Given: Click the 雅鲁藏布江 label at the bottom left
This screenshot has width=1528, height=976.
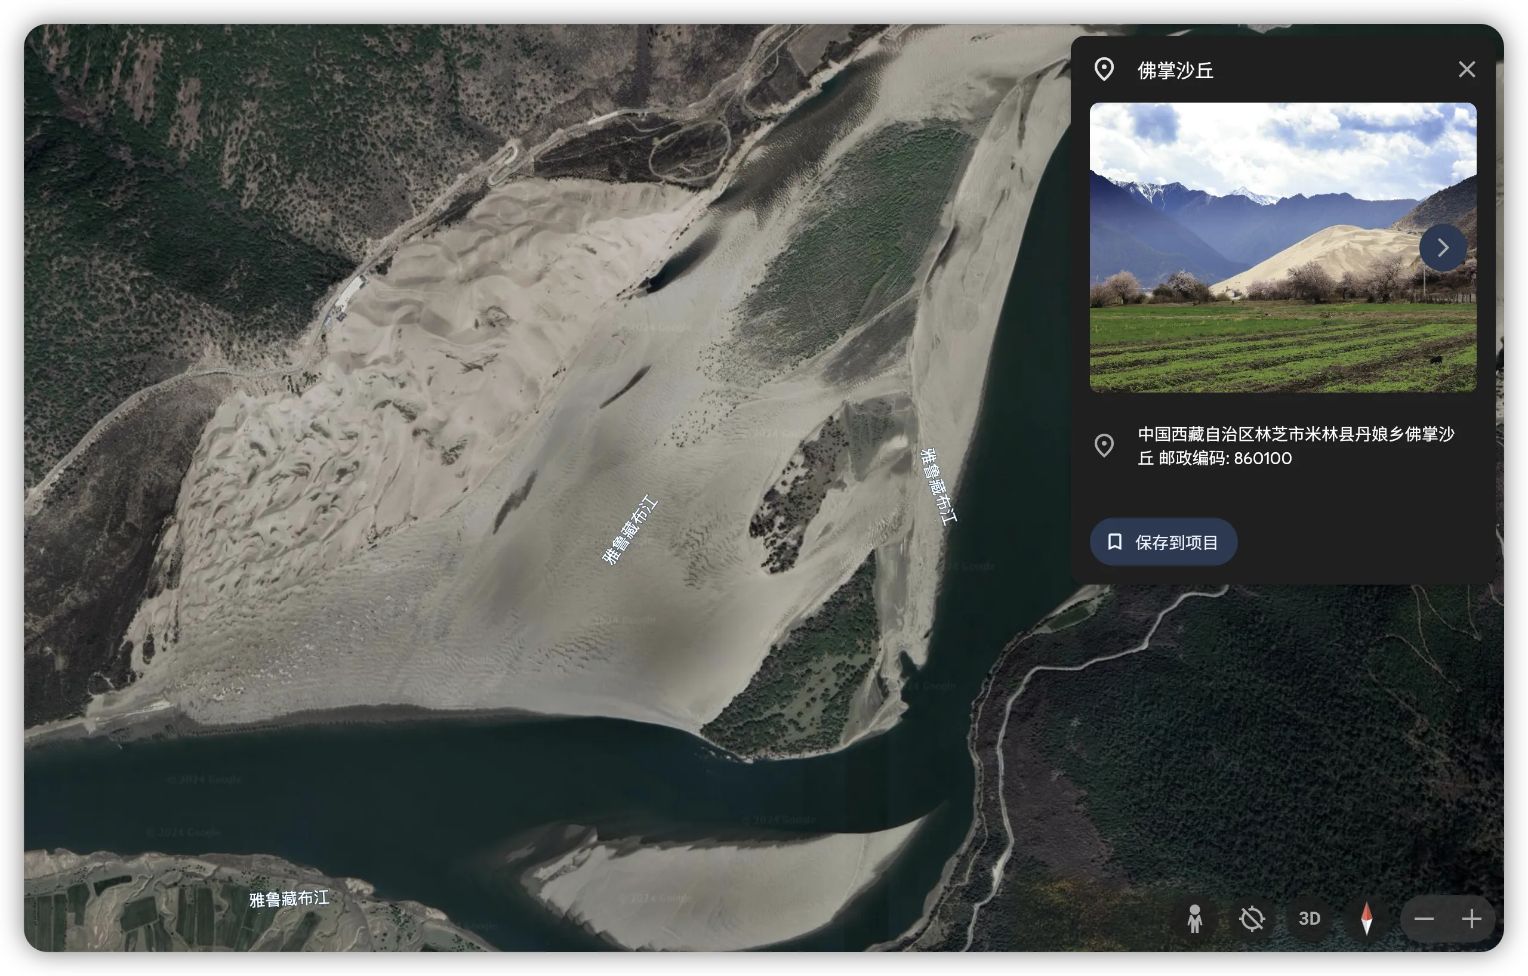Looking at the screenshot, I should pos(289,898).
